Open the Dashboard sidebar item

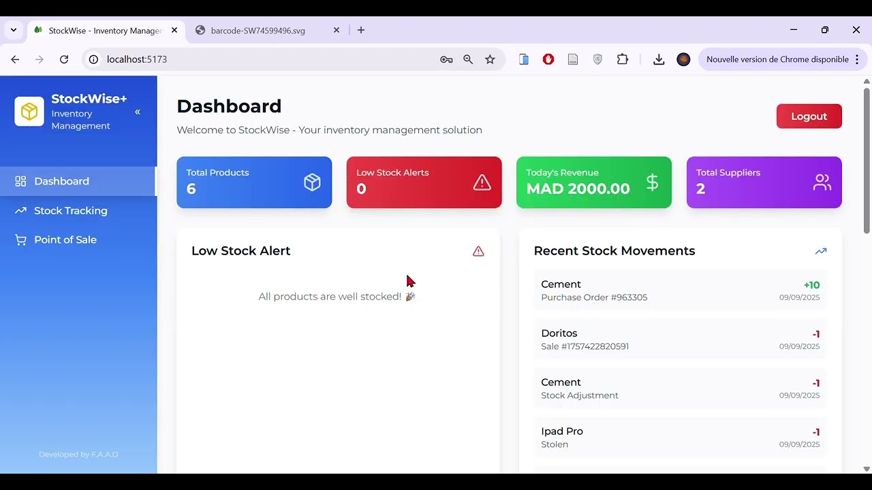78,181
